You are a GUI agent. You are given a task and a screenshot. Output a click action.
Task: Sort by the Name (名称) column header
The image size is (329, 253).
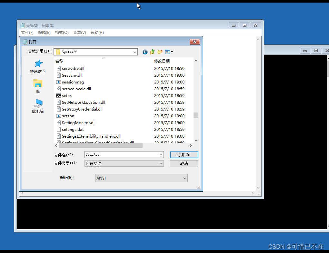tap(103, 61)
